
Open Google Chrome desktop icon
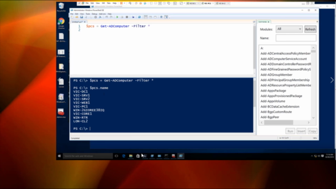coord(61,24)
